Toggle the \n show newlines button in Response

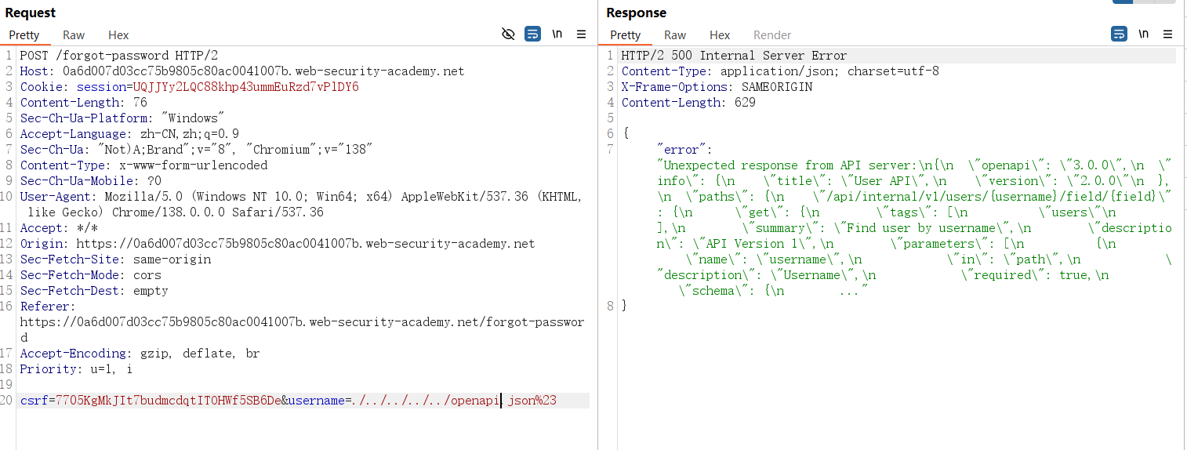click(1144, 34)
